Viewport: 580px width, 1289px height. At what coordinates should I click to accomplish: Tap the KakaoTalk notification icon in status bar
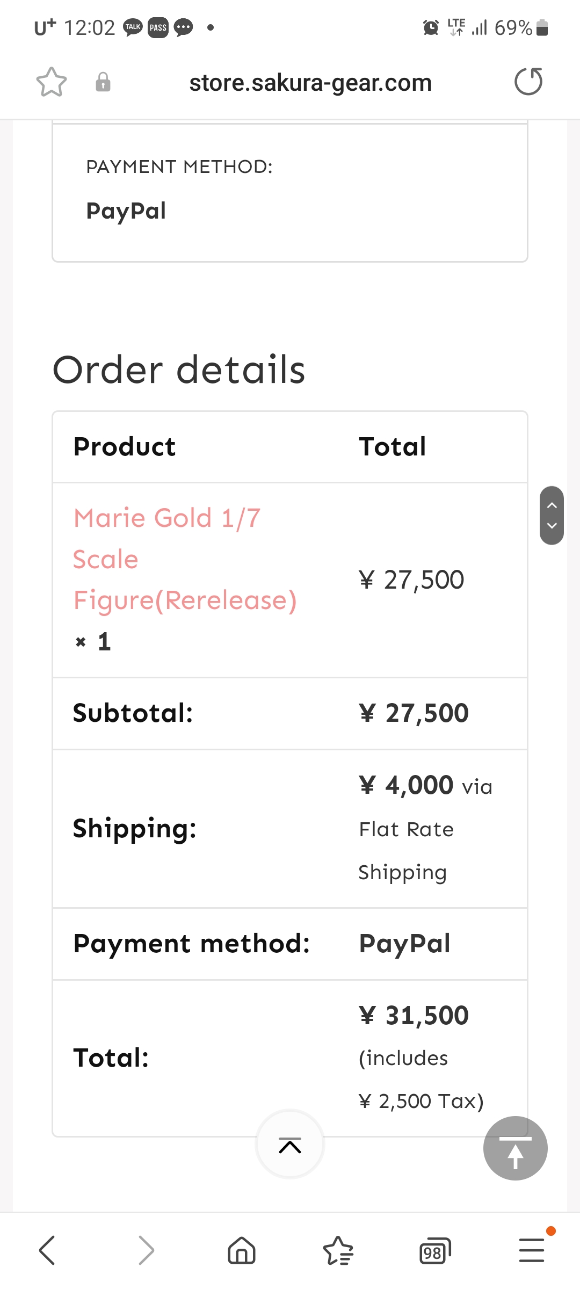coord(133,27)
